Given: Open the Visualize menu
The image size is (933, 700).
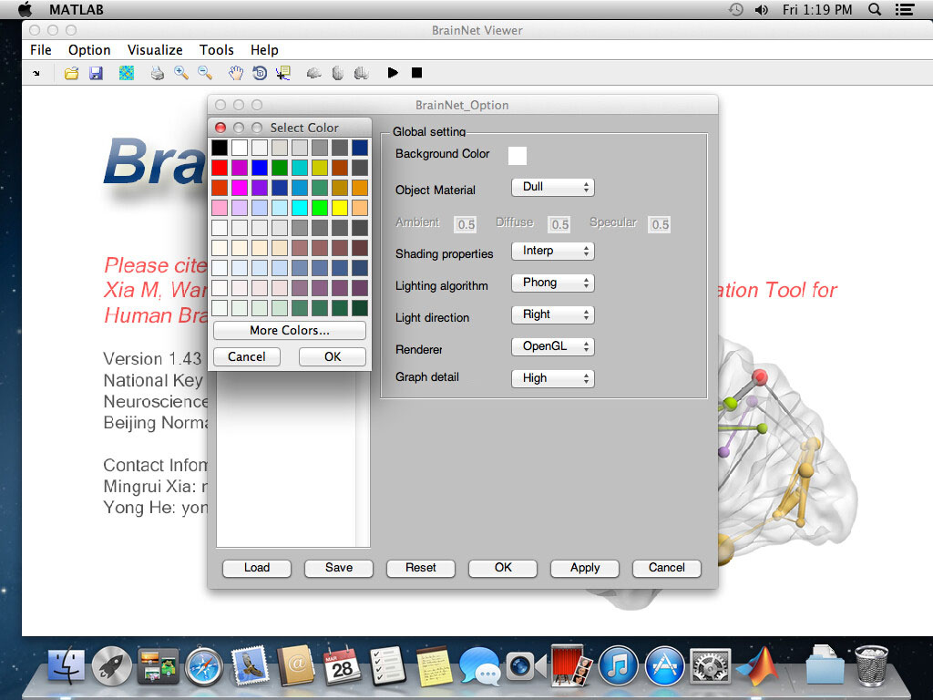Looking at the screenshot, I should pyautogui.click(x=155, y=50).
